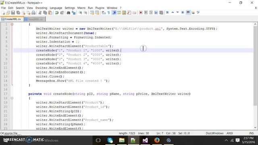Click the Playback macro icon
Image resolution: width=258 pixels, height=145 pixels.
coord(151,12)
